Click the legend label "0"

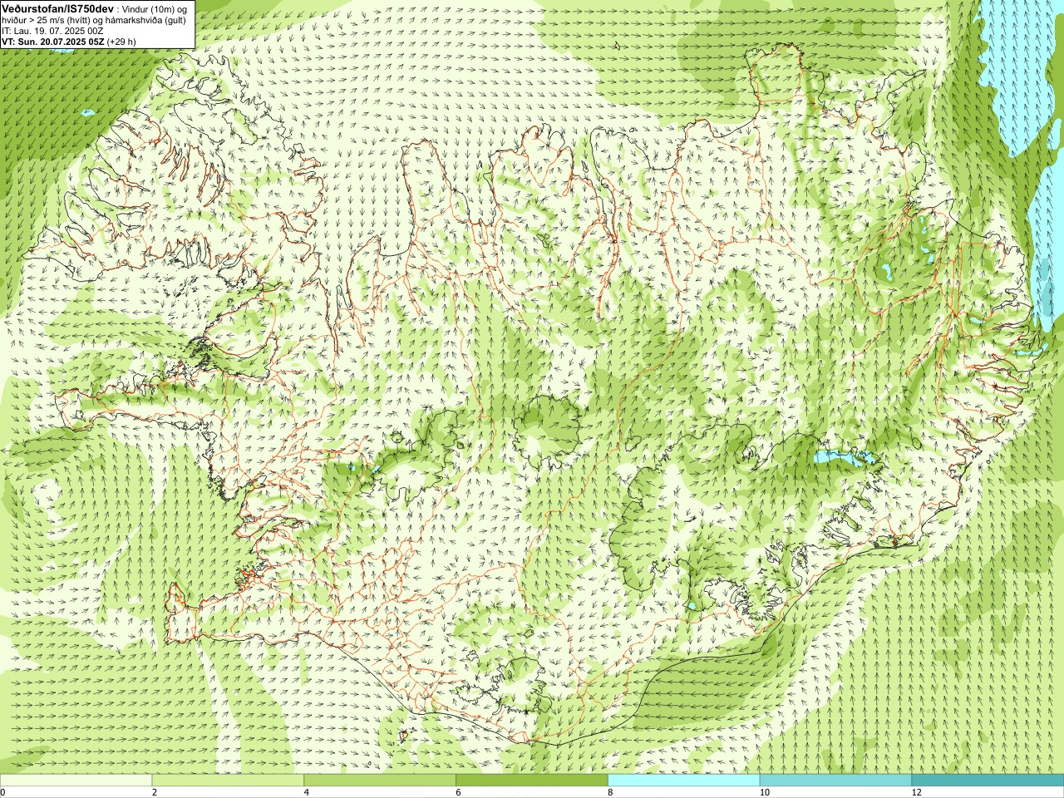tap(2, 792)
